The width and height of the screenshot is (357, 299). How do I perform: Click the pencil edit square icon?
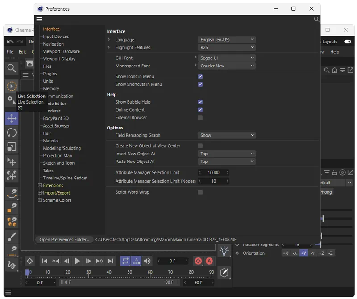pos(224,272)
